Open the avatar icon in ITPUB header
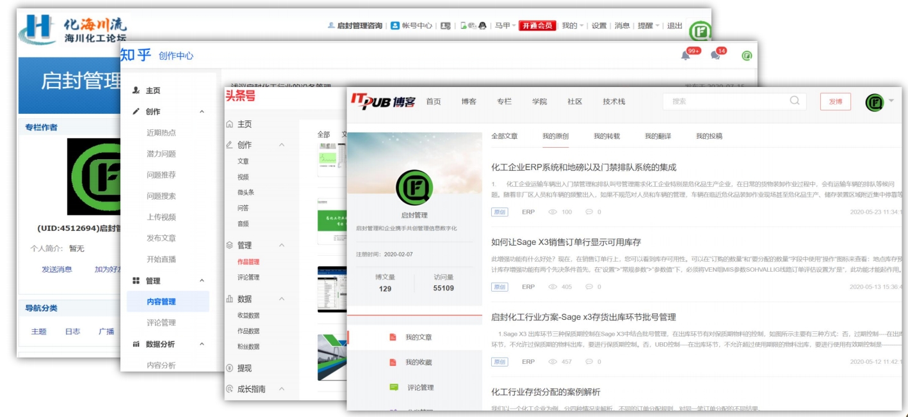The width and height of the screenshot is (908, 417). pos(874,102)
